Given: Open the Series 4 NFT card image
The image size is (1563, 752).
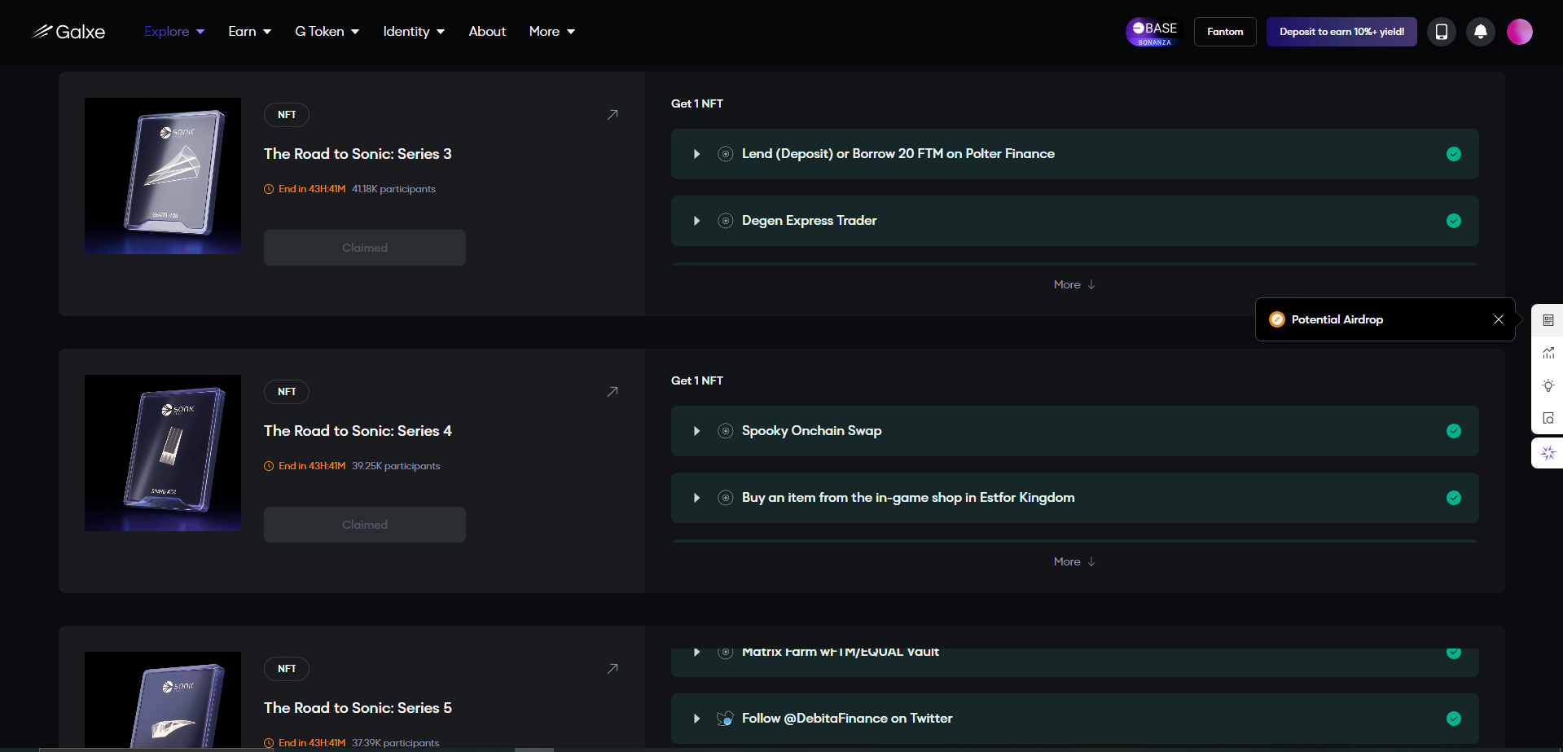Looking at the screenshot, I should [163, 453].
